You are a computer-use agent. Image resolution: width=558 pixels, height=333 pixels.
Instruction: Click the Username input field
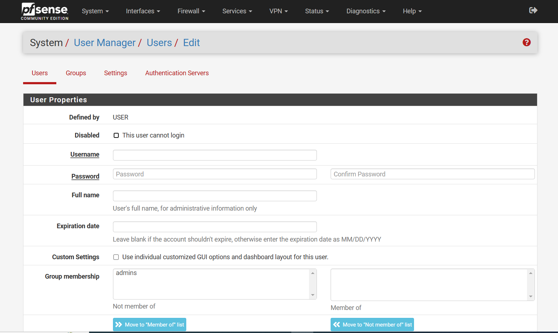[x=215, y=155]
